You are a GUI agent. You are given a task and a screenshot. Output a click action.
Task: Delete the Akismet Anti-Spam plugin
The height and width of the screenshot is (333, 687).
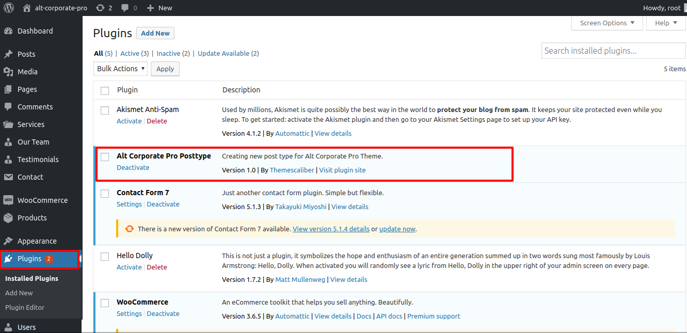pos(157,121)
